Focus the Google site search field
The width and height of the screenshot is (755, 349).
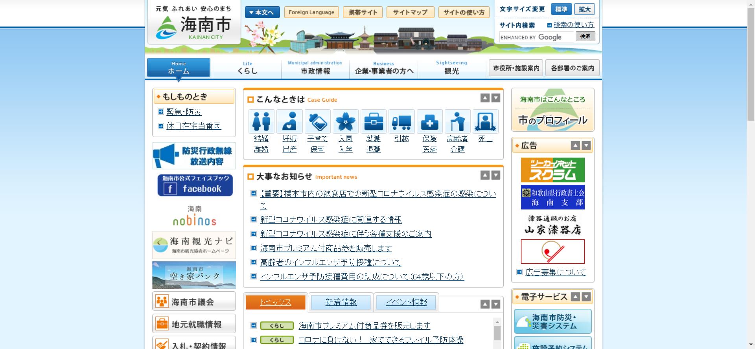(536, 37)
